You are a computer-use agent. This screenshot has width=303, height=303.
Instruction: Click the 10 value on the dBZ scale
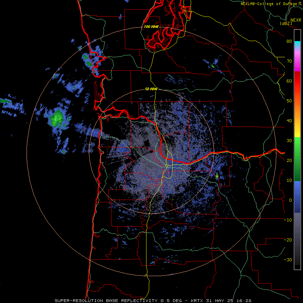[x=289, y=180]
